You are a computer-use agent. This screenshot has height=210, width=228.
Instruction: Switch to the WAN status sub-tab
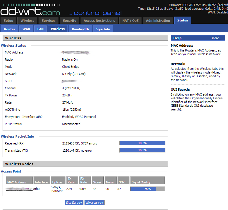click(x=26, y=29)
